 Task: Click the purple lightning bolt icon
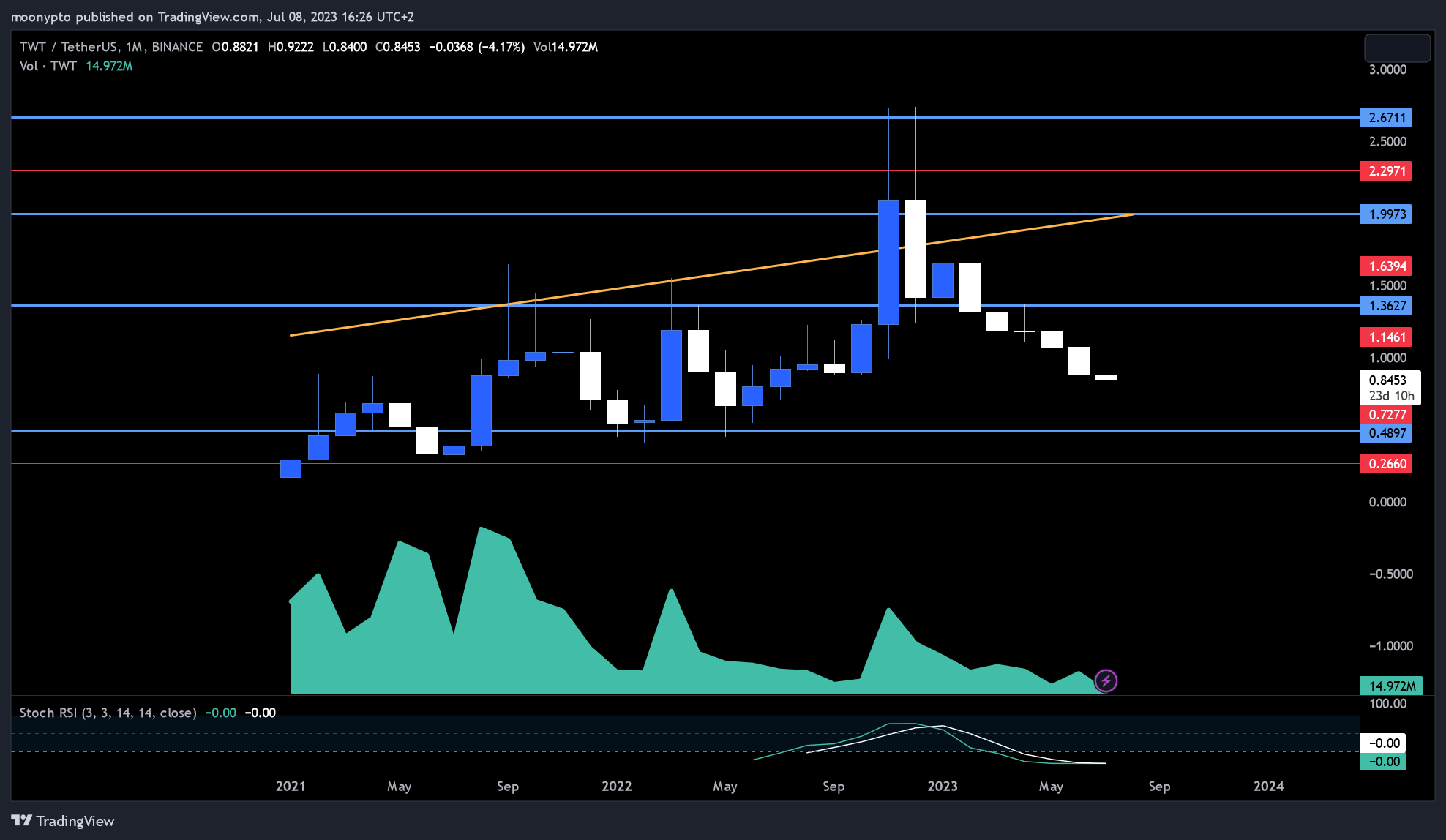(x=1106, y=681)
